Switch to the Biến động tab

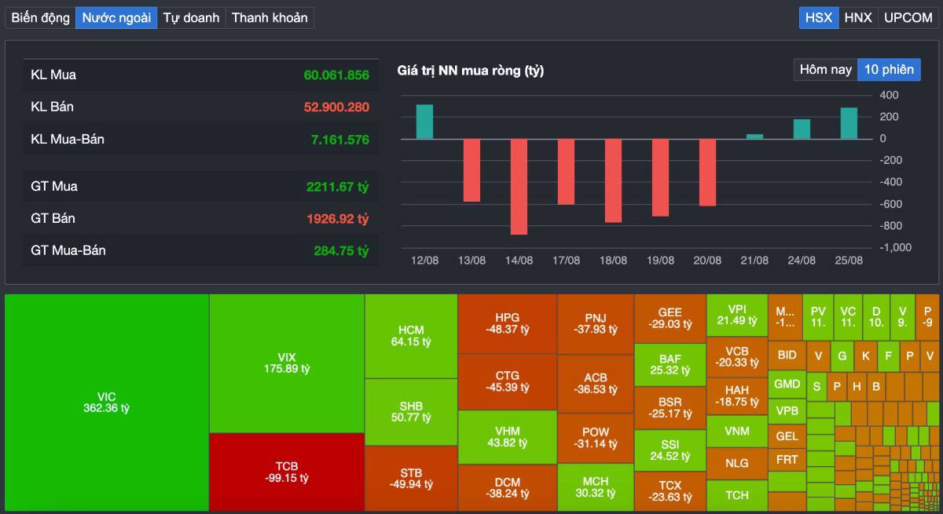point(40,17)
